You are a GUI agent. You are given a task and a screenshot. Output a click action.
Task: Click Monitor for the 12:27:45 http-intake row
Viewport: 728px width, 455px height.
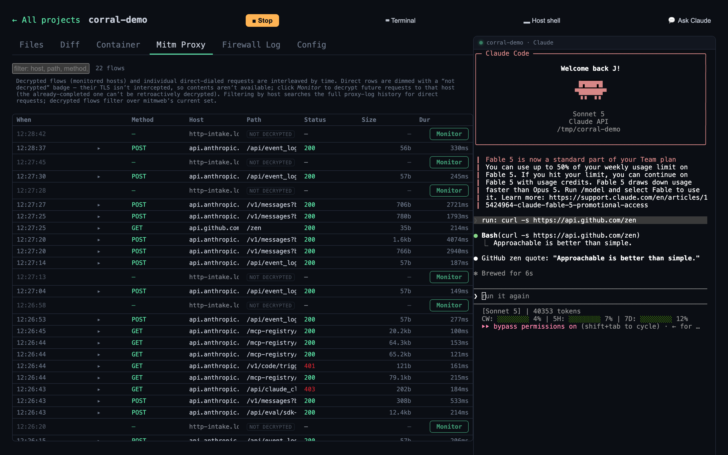pos(449,162)
